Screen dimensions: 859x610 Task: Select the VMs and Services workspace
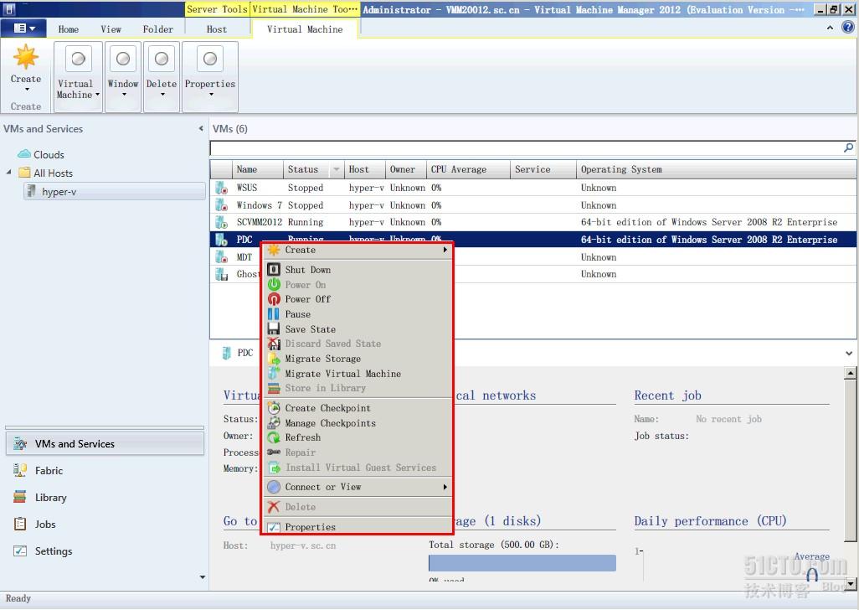coord(105,443)
